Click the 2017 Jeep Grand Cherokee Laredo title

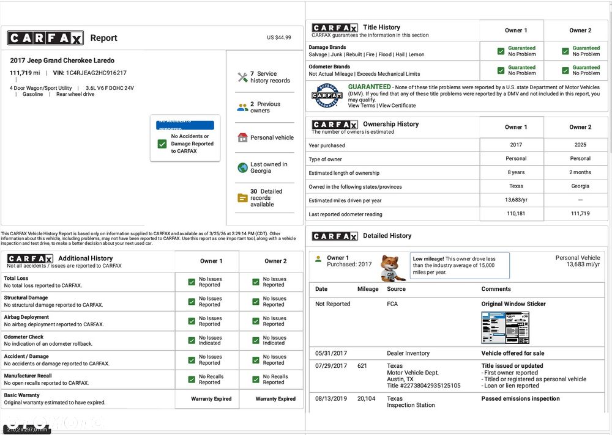point(62,60)
